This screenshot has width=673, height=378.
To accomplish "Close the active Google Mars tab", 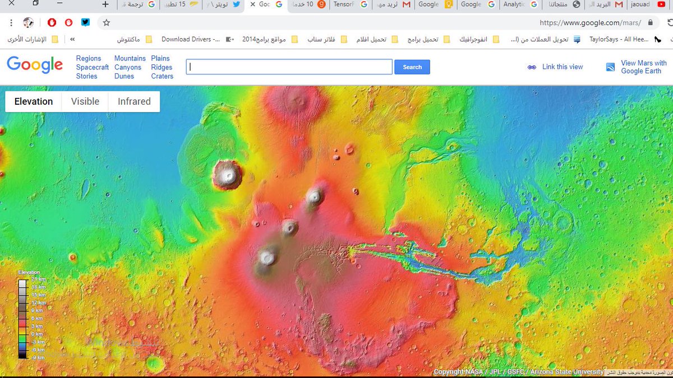I will [x=252, y=4].
